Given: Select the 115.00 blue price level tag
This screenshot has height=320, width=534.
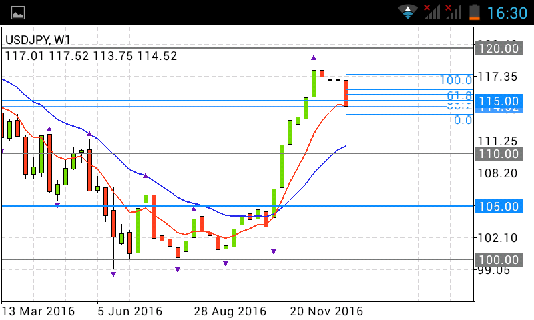Looking at the screenshot, I should pos(499,101).
